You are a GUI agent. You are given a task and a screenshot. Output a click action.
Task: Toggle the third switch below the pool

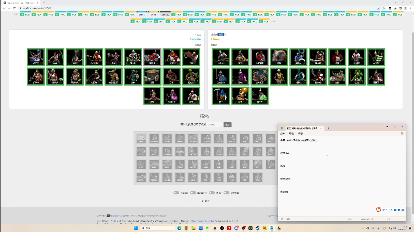(x=212, y=193)
